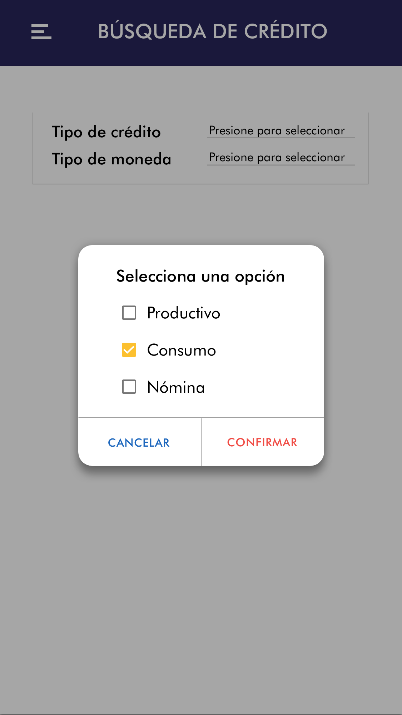Select the "Productivo" option text

(x=184, y=313)
